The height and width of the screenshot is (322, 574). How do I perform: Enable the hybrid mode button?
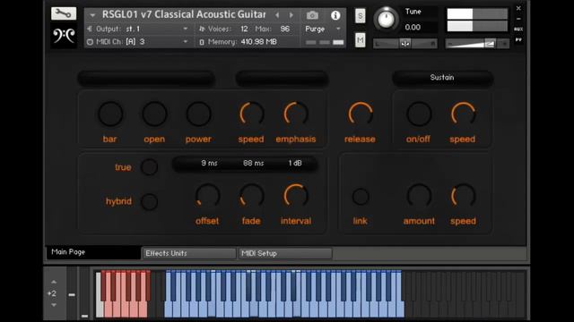point(150,201)
